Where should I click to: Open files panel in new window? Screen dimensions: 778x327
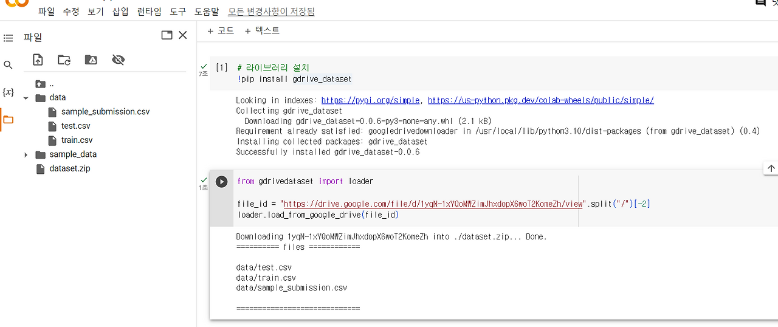pos(167,35)
